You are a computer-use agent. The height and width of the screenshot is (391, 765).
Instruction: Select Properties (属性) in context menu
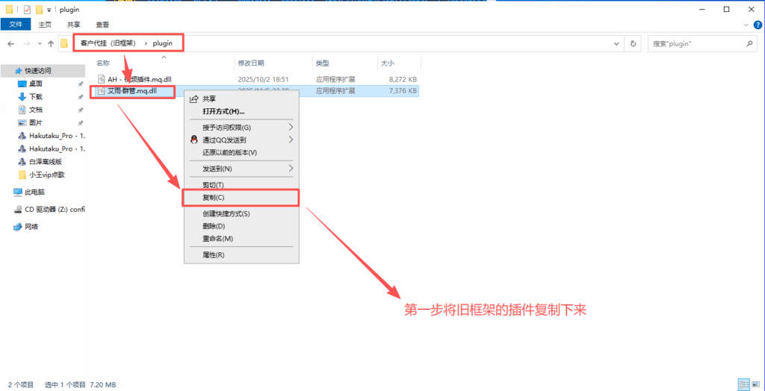click(x=213, y=254)
